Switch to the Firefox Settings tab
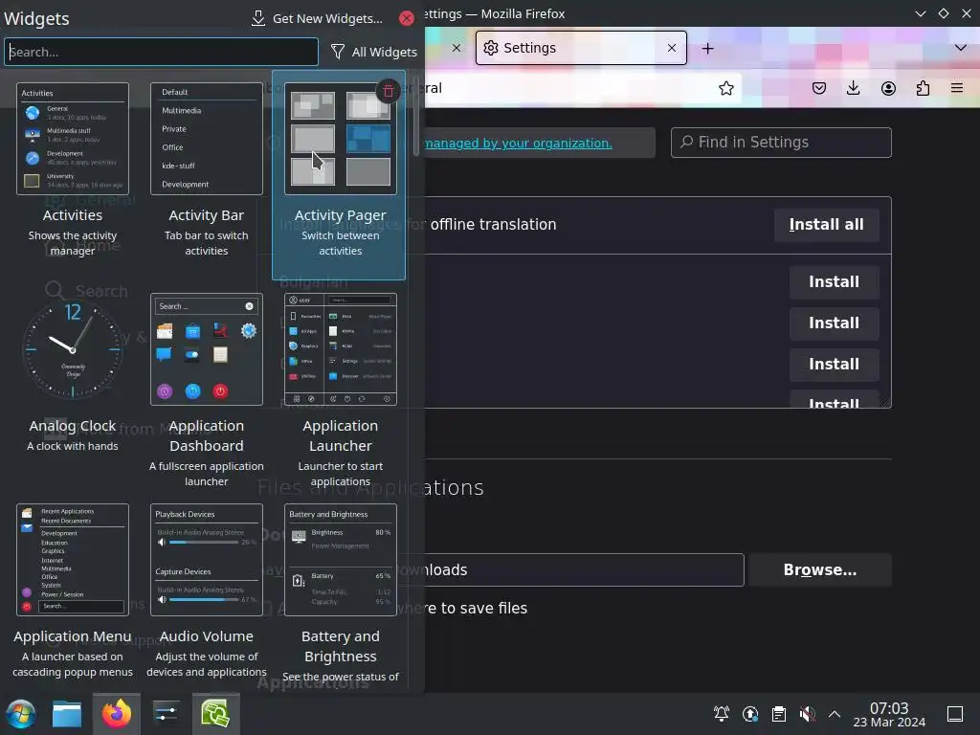Image resolution: width=980 pixels, height=735 pixels. (x=581, y=48)
